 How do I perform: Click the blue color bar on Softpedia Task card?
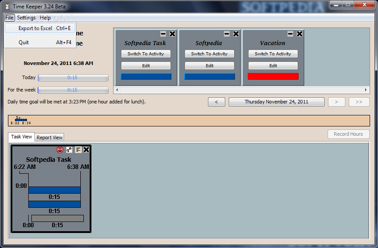pos(146,76)
